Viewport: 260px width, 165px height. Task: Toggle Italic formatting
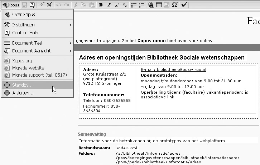pyautogui.click(x=109, y=5)
